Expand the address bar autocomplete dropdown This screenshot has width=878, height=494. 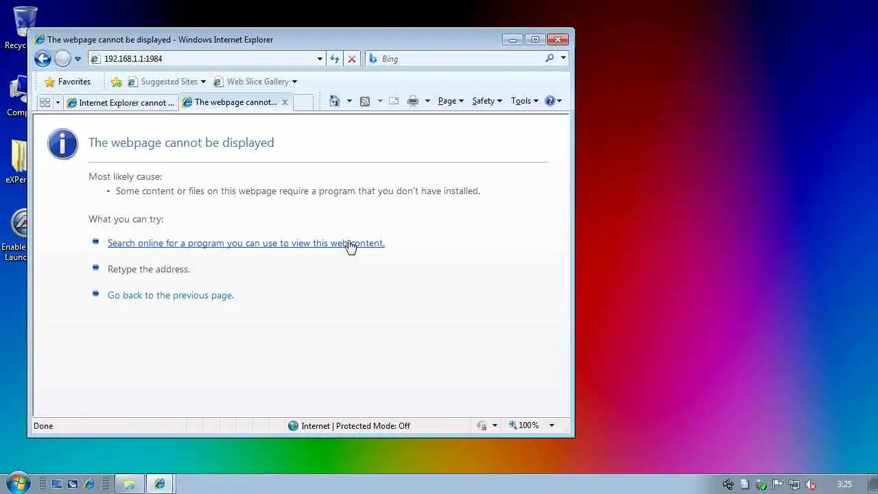point(320,59)
